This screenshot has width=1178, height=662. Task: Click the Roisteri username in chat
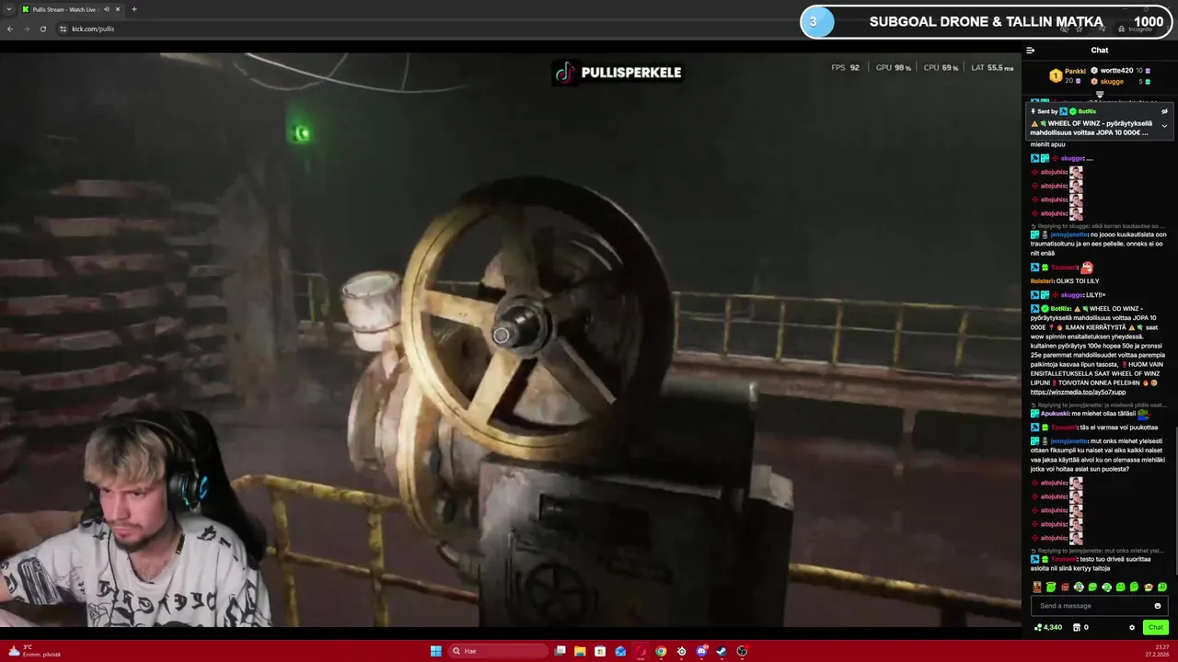click(1043, 281)
